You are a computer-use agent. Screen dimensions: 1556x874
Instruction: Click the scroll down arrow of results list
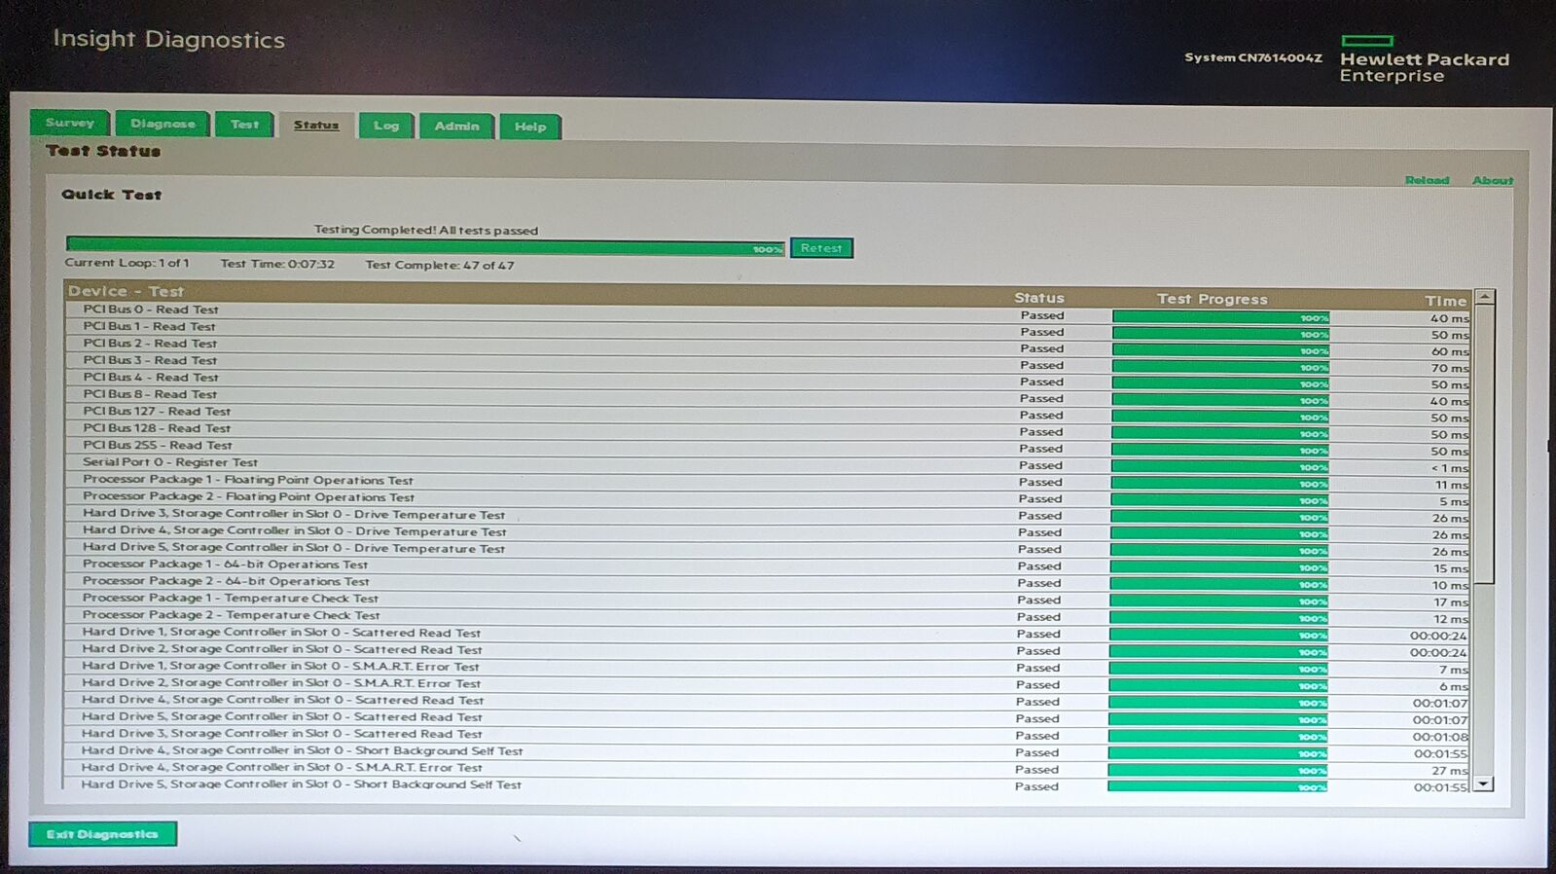pyautogui.click(x=1483, y=783)
